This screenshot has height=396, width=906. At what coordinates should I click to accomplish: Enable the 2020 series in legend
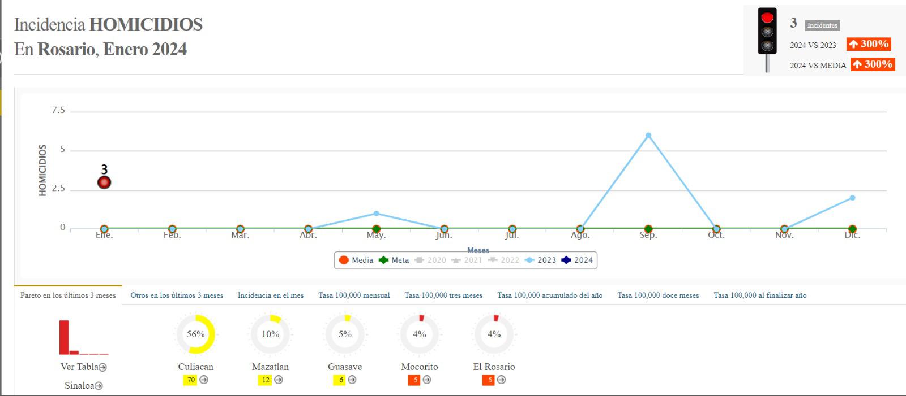click(430, 260)
